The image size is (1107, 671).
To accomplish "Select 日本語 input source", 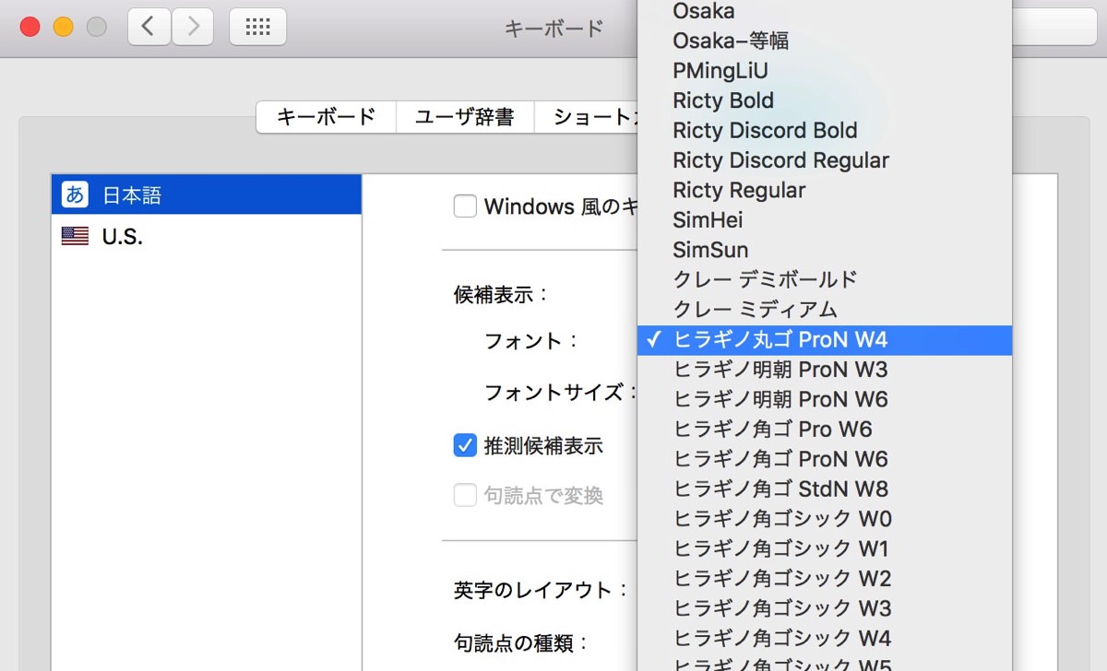I will (207, 194).
